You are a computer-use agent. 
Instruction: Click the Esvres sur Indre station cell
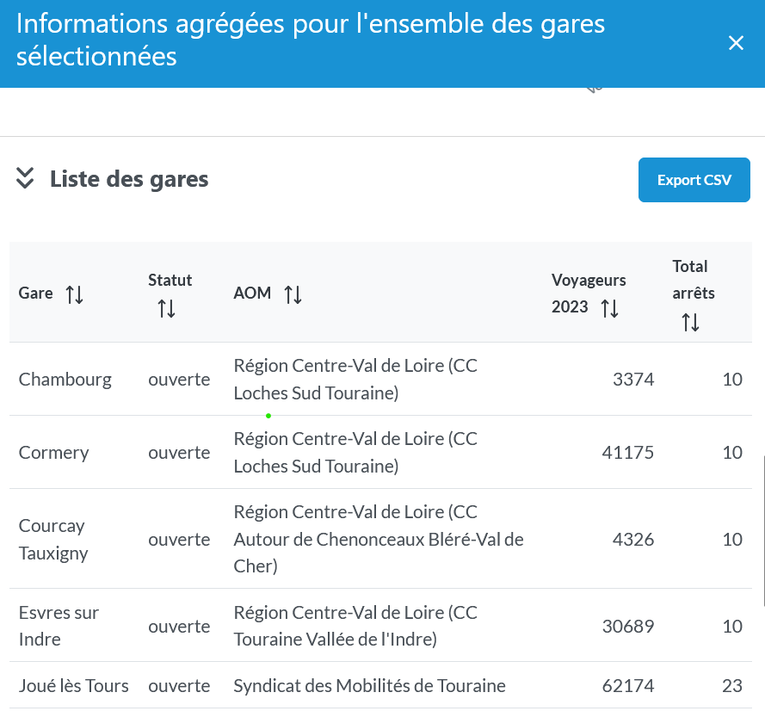tap(59, 626)
